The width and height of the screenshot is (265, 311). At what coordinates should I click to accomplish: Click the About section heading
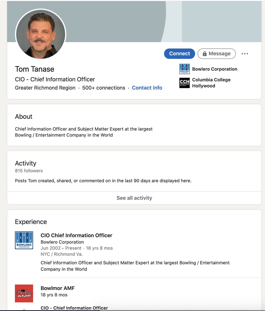click(24, 117)
